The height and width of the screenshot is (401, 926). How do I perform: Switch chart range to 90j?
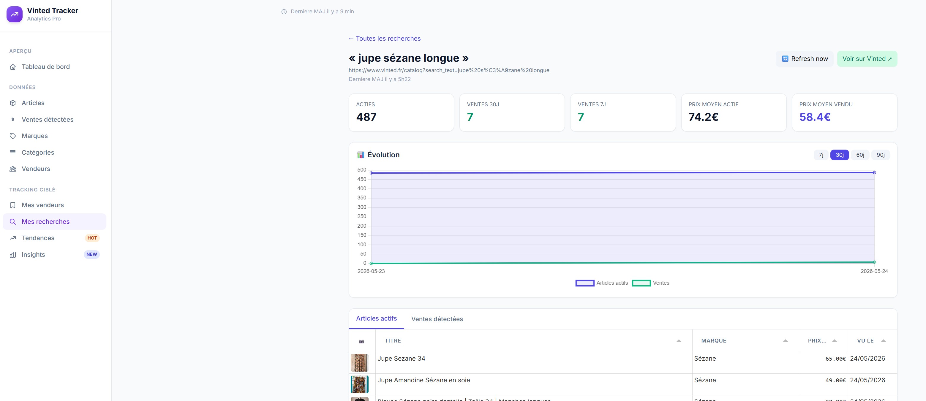tap(881, 155)
